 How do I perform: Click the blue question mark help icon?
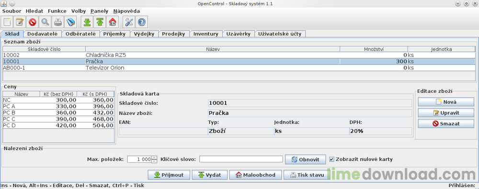point(142,22)
